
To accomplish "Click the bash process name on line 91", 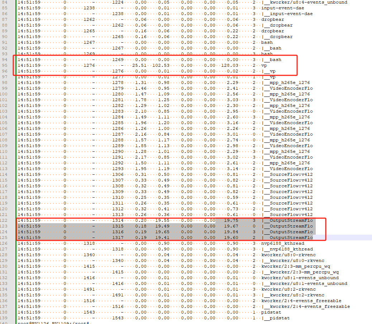I will 267,43.
